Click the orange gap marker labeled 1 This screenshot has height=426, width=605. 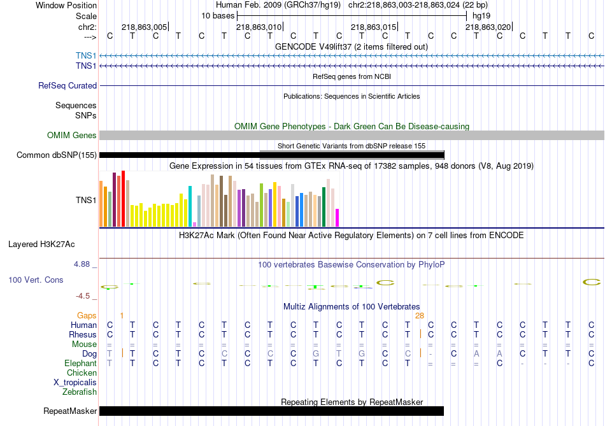[122, 315]
